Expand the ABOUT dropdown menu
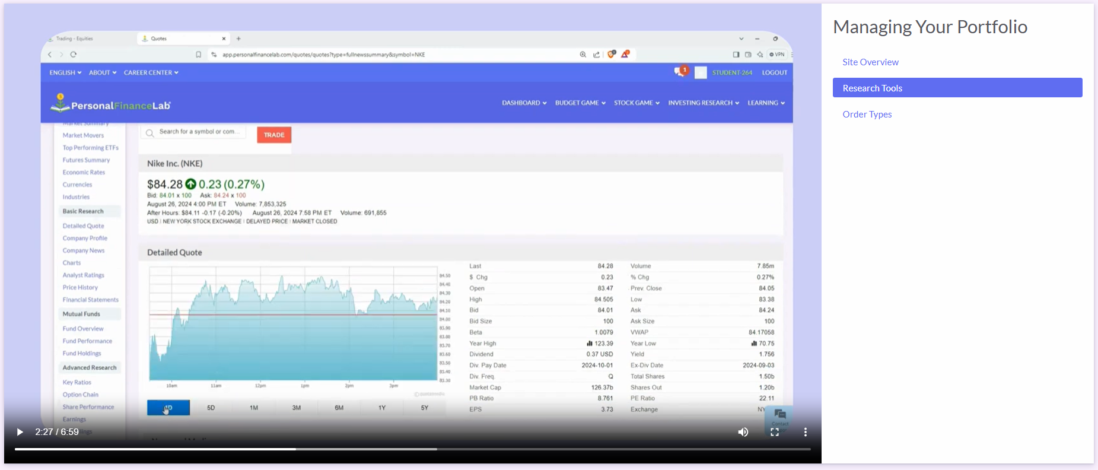Screen dimensions: 1098x470 pos(103,72)
